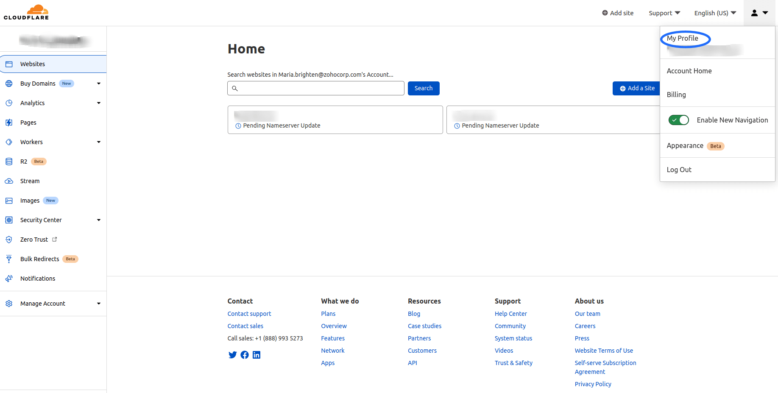The width and height of the screenshot is (778, 393).
Task: Select Billing from user menu
Action: pyautogui.click(x=676, y=95)
